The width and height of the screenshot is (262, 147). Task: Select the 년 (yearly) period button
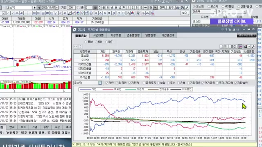pos(112,7)
